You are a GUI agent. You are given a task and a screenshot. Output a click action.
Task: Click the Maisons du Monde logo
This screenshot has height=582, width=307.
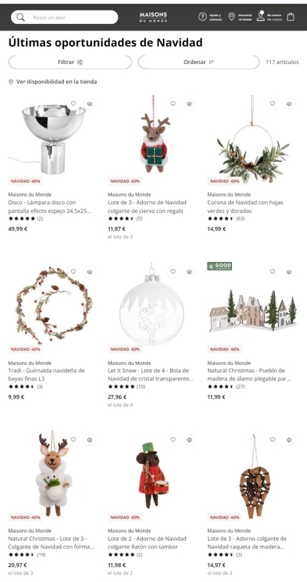tap(153, 17)
